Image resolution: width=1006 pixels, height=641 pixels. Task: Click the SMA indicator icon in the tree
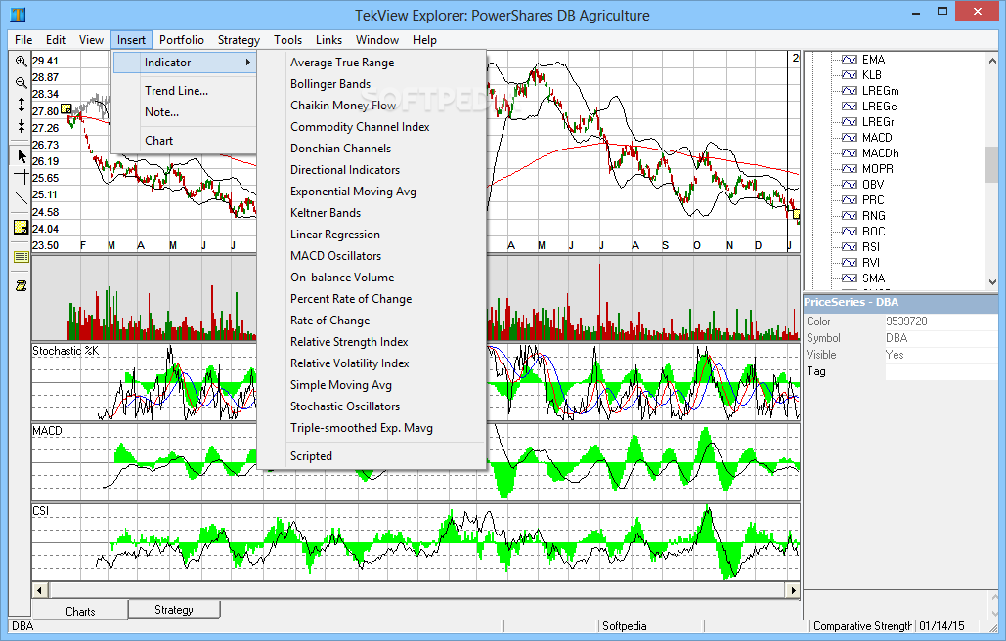(x=850, y=278)
